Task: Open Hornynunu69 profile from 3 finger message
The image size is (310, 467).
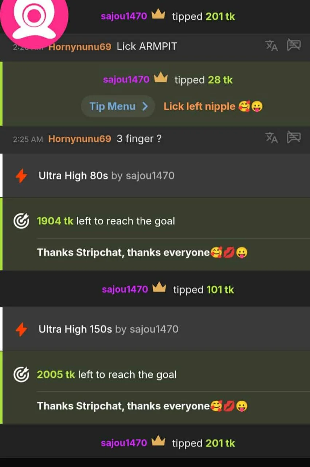Action: pos(79,139)
